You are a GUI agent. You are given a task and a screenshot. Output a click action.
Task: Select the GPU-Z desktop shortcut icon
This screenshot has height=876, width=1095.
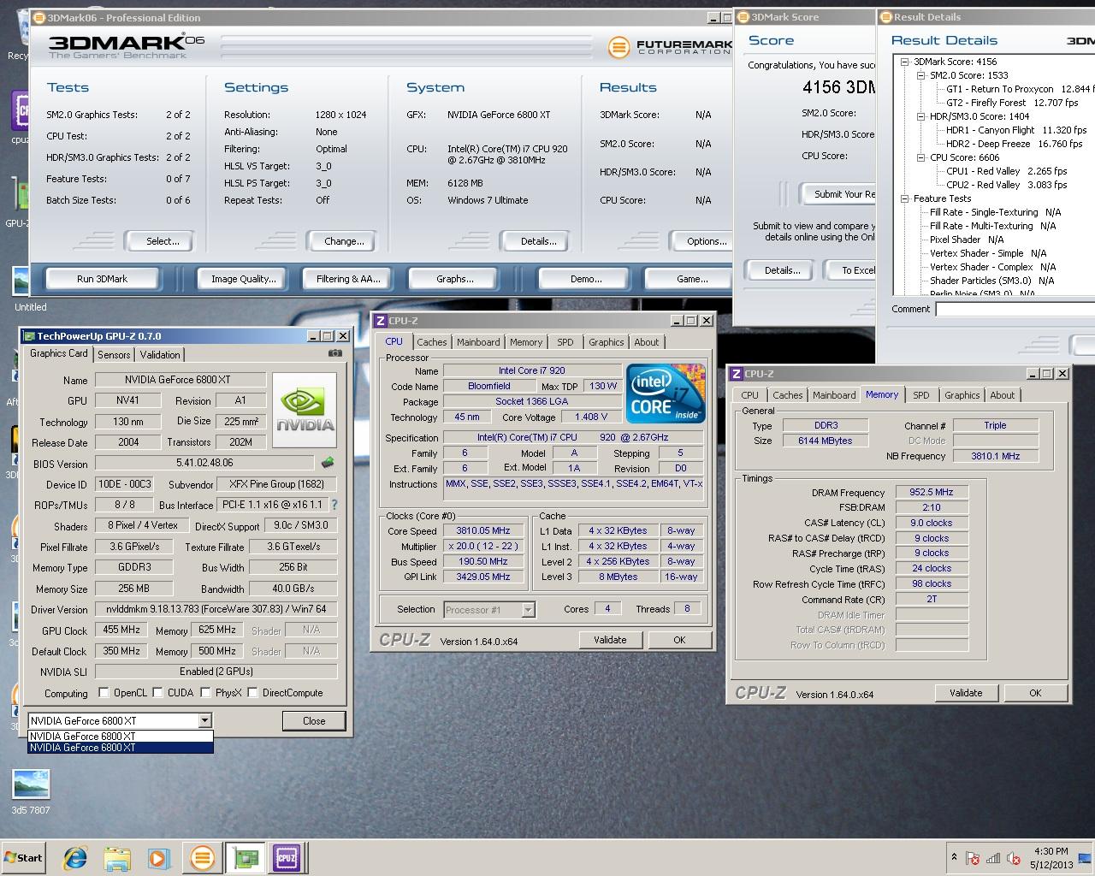[19, 201]
